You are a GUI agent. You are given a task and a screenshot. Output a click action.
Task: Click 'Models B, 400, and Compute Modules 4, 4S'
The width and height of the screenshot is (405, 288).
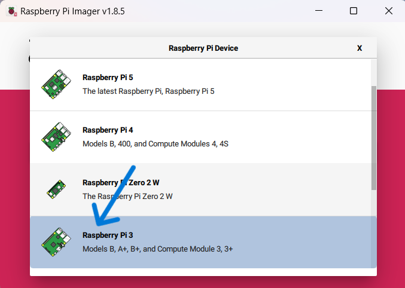pos(155,144)
